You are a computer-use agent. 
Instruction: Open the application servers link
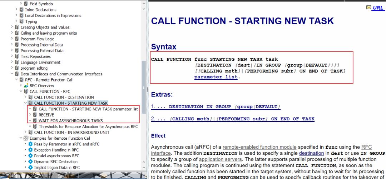click(x=220, y=159)
